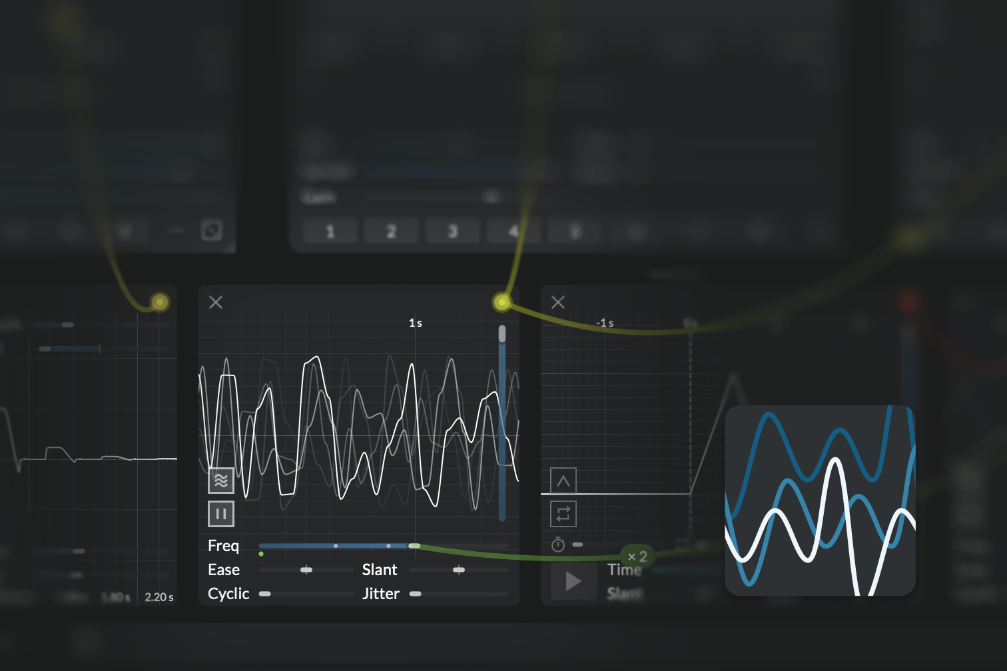Click the stopwatch timer icon
Screen dimensions: 1007x671
(558, 545)
